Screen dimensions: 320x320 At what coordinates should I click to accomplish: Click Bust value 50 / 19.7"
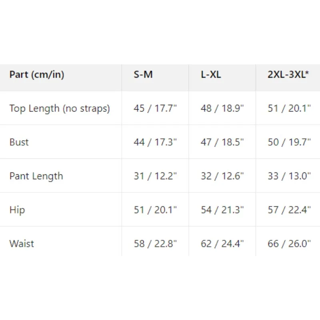pyautogui.click(x=289, y=142)
